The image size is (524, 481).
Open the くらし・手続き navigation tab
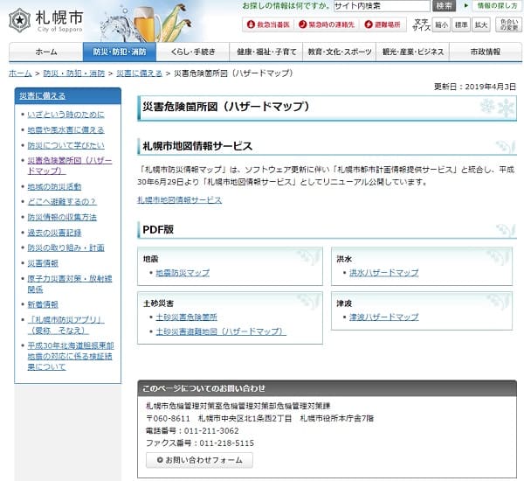click(193, 52)
